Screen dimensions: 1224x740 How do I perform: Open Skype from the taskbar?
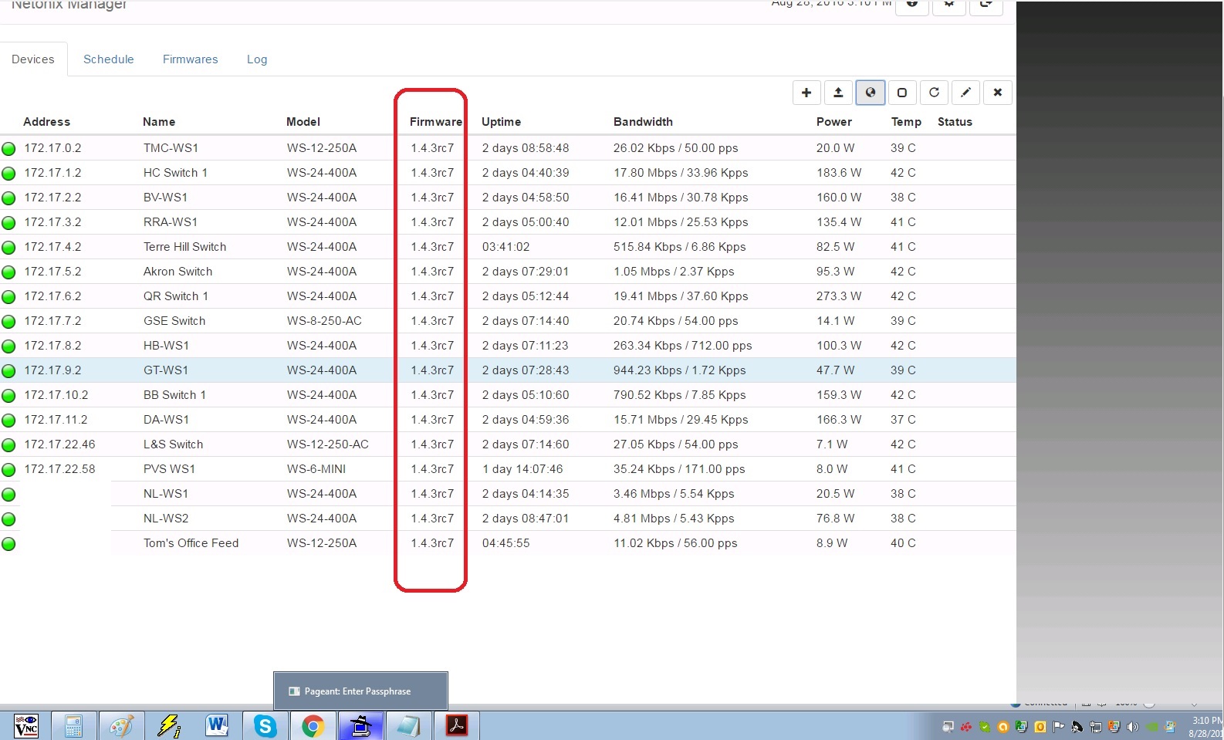(x=265, y=726)
